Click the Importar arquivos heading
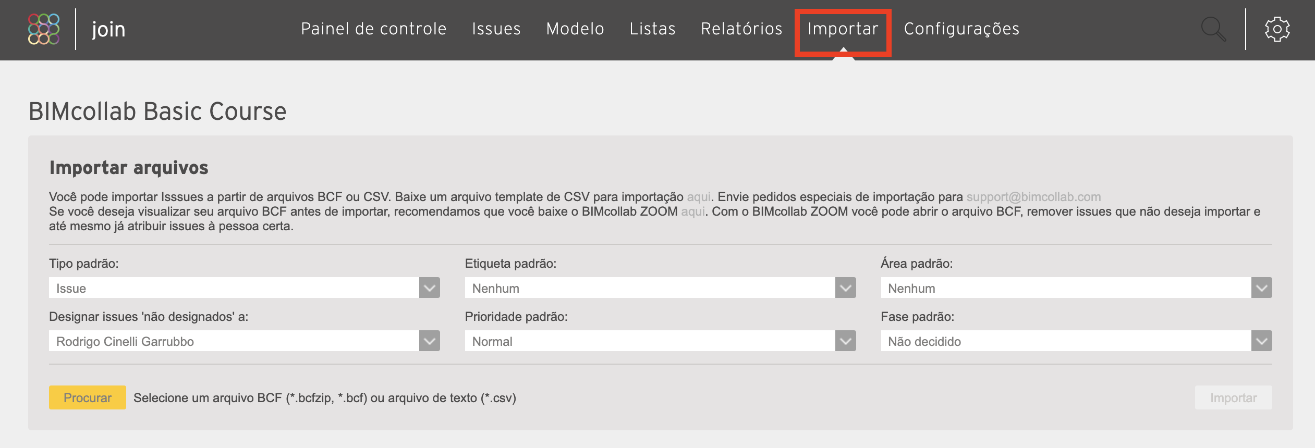 click(x=129, y=168)
